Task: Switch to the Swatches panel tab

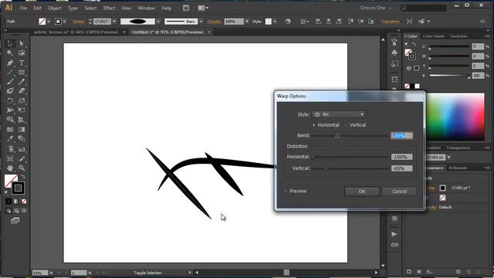Action: 458,36
